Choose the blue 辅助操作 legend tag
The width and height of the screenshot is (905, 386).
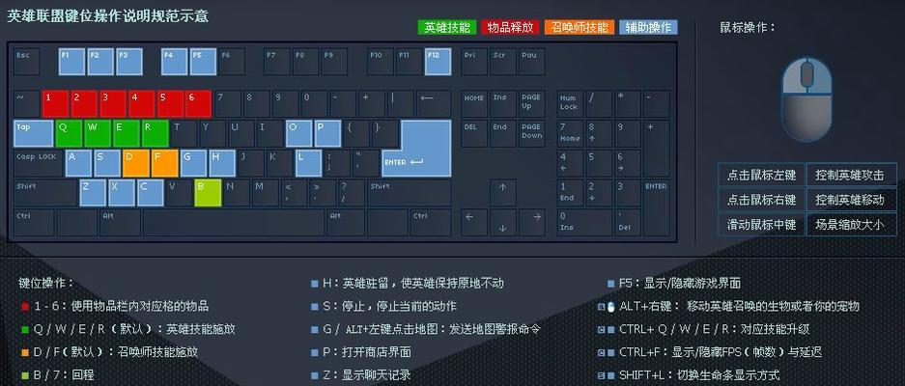pyautogui.click(x=648, y=27)
